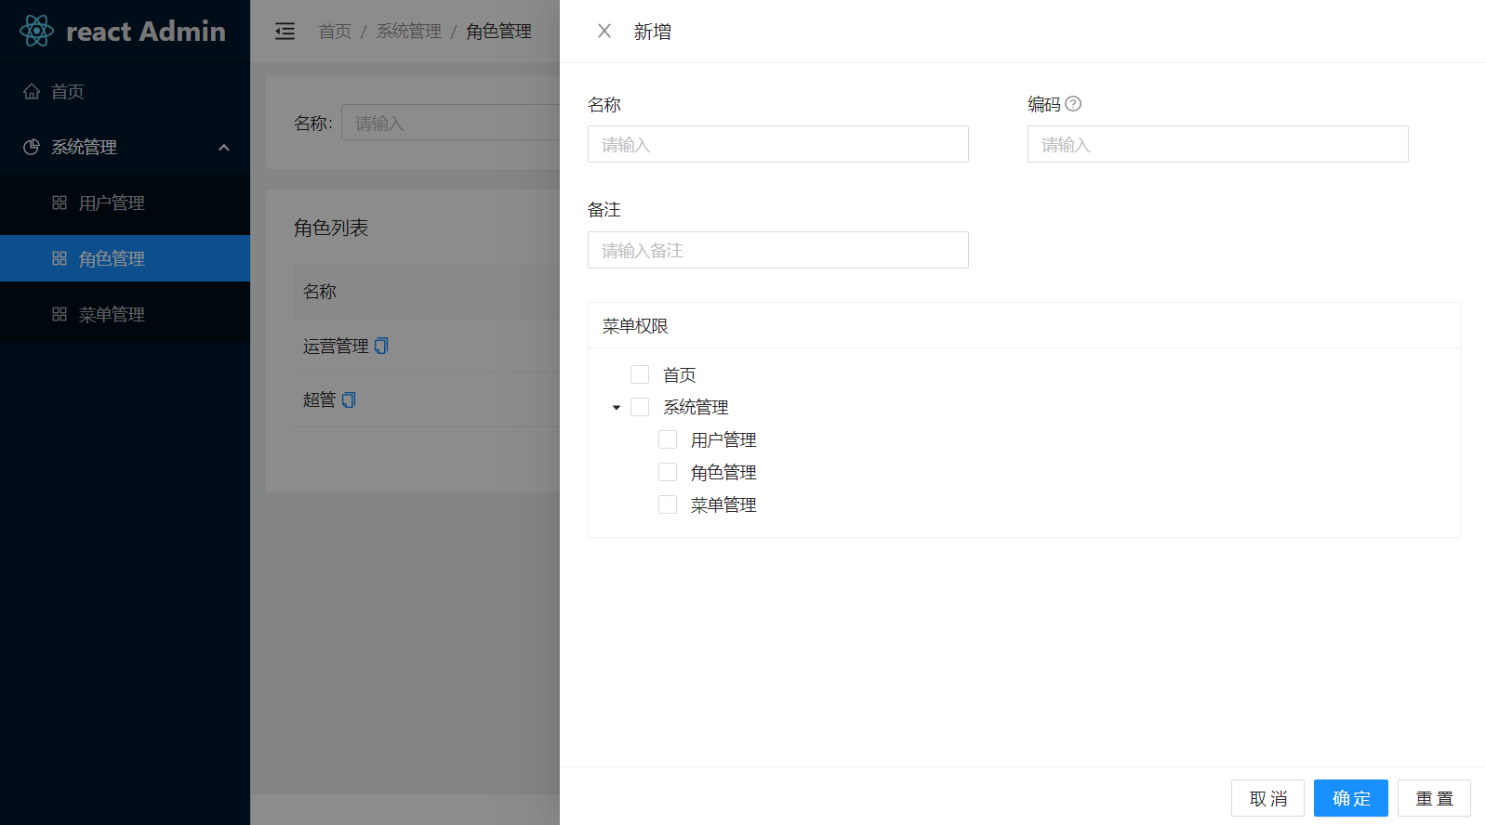The height and width of the screenshot is (825, 1486).
Task: Check the 菜单管理 permission checkbox
Action: tap(668, 504)
